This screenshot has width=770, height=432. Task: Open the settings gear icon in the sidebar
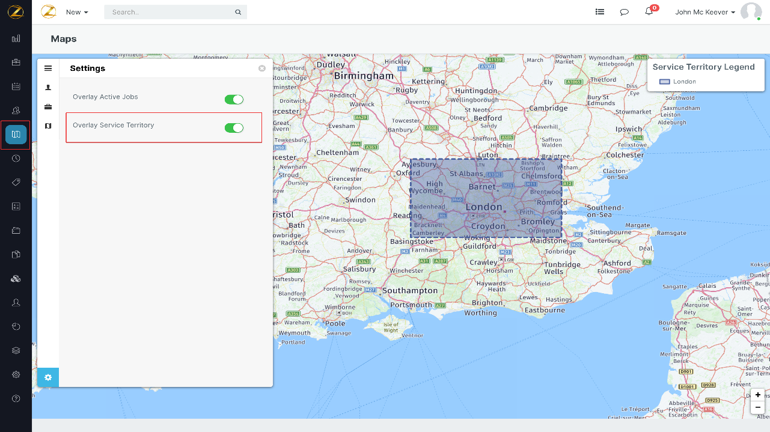point(16,374)
